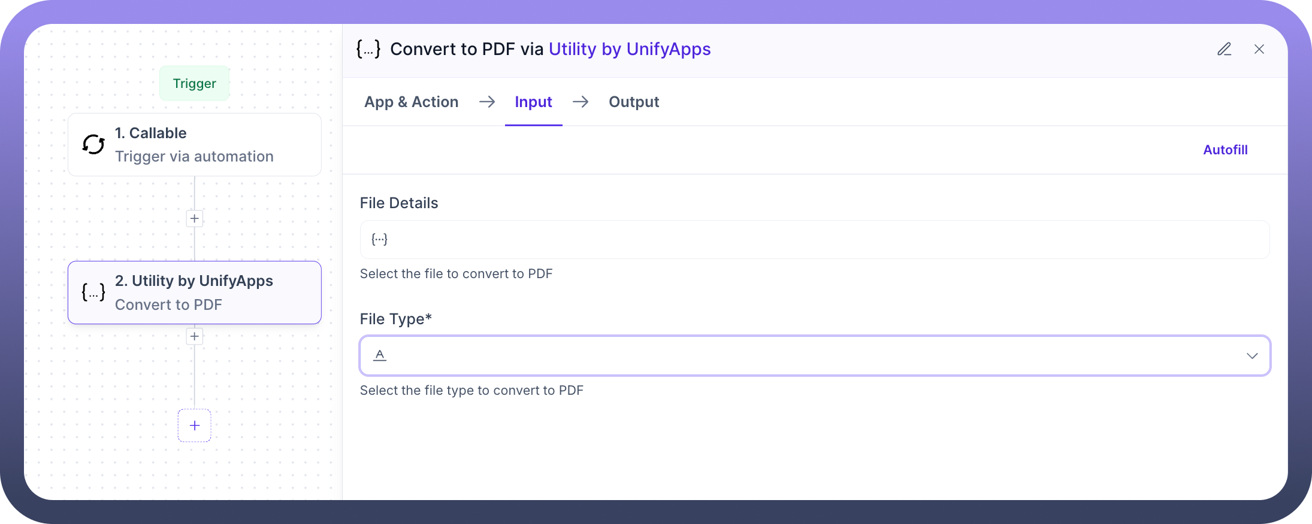Open the Utility by UnifyApps title link
The image size is (1312, 524).
(629, 49)
